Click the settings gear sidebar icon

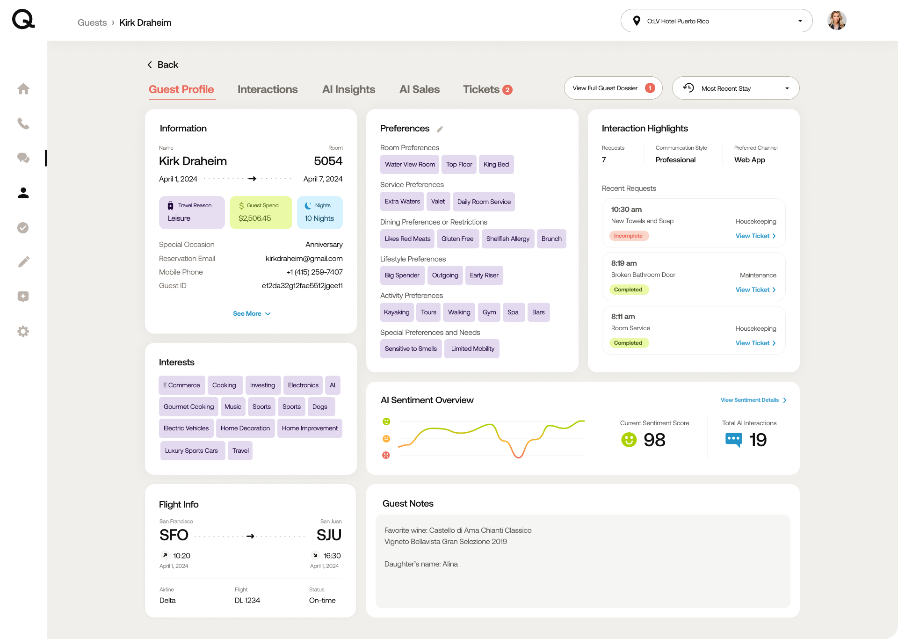click(23, 332)
